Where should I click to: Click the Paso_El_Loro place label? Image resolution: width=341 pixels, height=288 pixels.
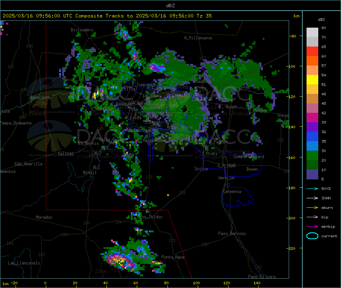[262, 277]
